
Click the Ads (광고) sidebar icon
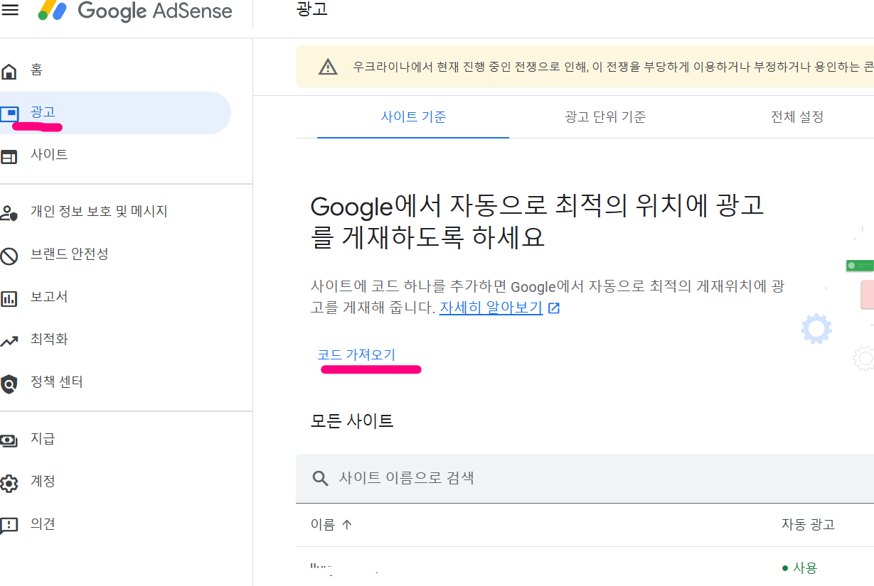click(9, 113)
